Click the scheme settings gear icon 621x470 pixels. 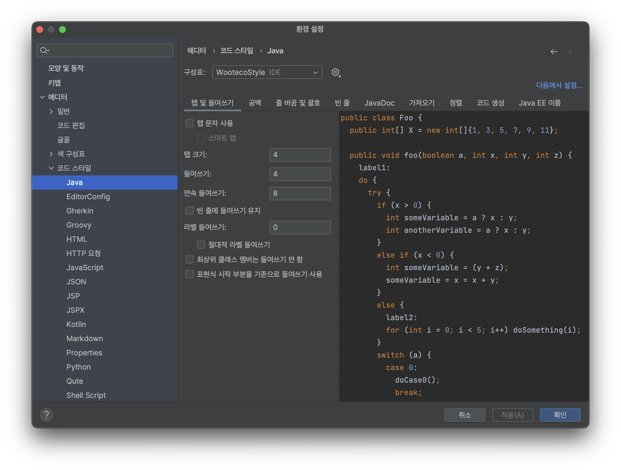[x=335, y=72]
